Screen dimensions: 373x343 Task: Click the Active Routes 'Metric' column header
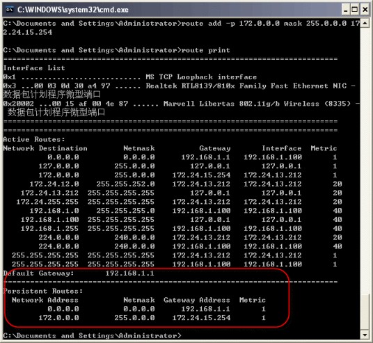pos(324,148)
